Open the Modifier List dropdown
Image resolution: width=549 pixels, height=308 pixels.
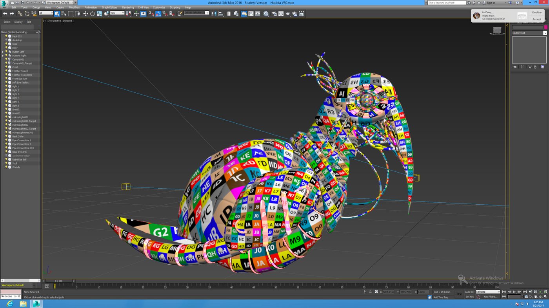529,33
